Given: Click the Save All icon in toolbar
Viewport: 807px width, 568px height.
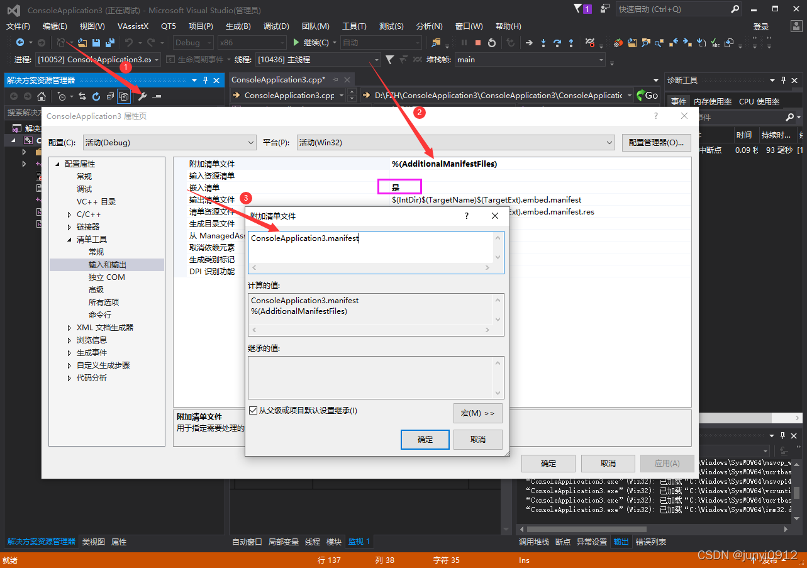Looking at the screenshot, I should pos(109,43).
